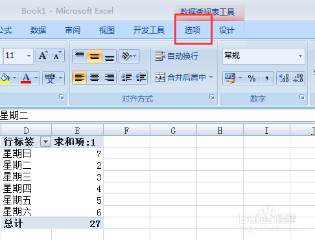Switch to 视图 tab
This screenshot has width=315, height=240.
click(106, 30)
